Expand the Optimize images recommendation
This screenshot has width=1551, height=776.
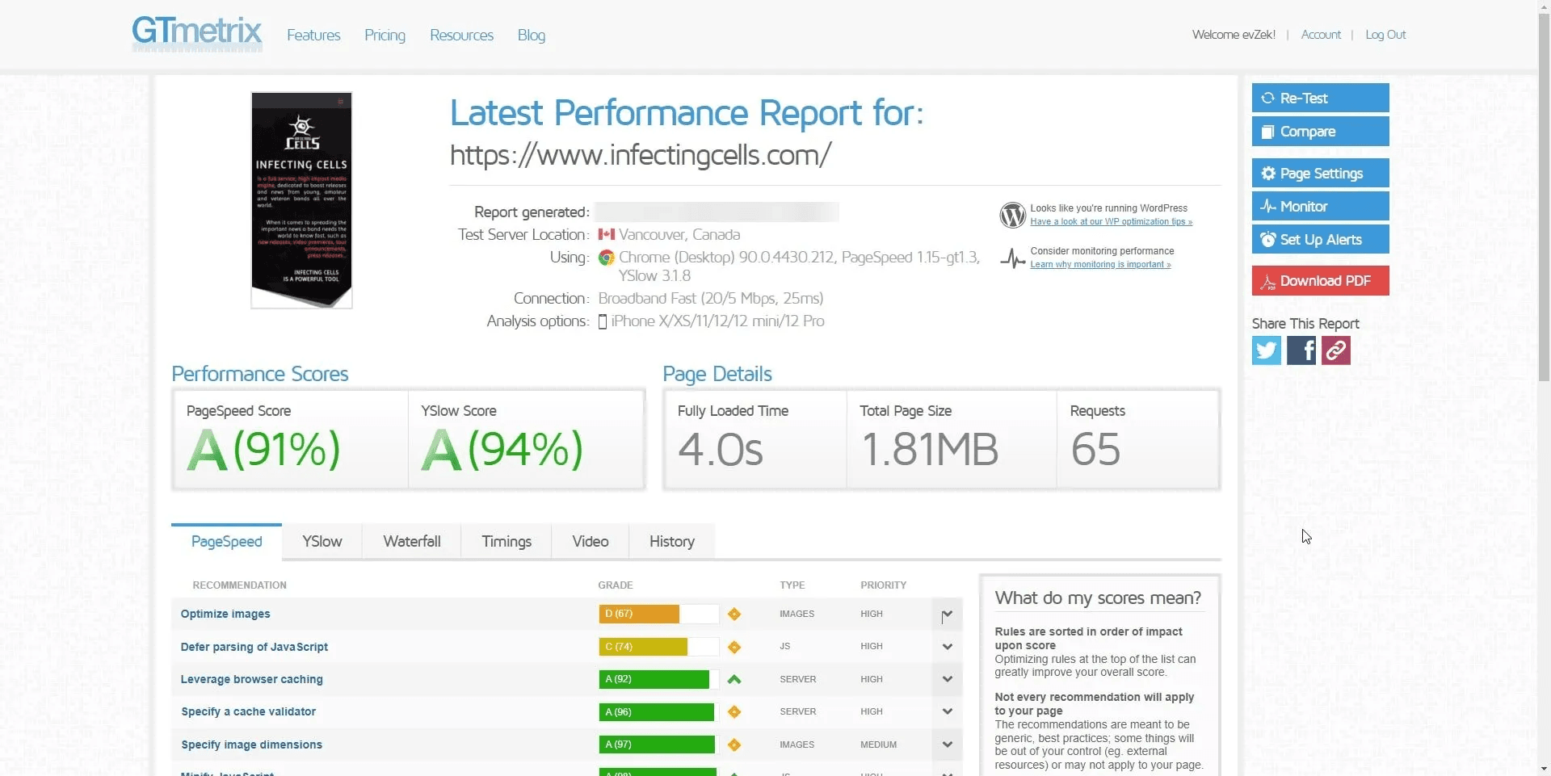947,615
